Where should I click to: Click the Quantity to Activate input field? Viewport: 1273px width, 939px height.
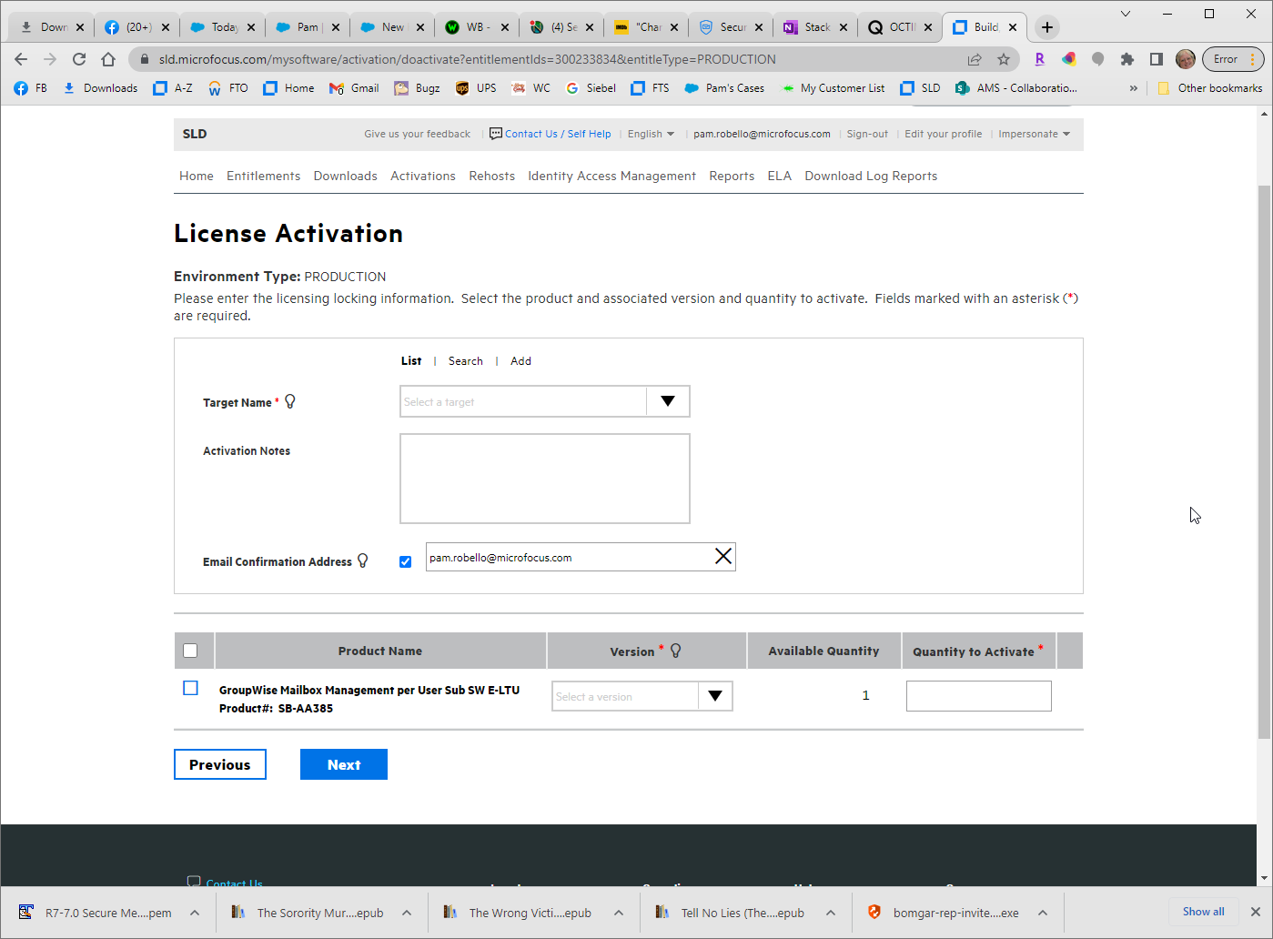(978, 696)
